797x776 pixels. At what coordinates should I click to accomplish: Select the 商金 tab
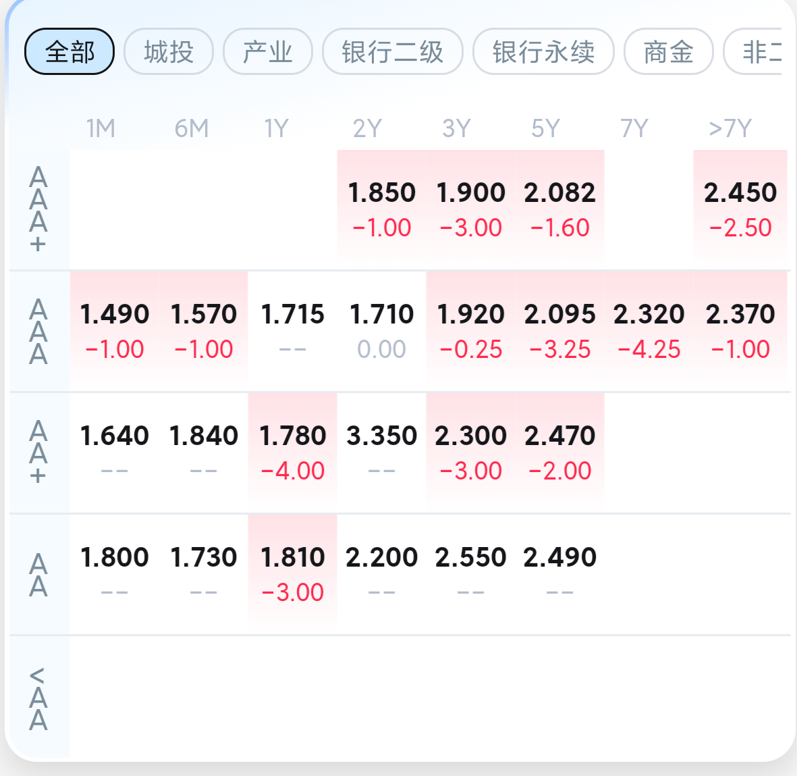668,51
